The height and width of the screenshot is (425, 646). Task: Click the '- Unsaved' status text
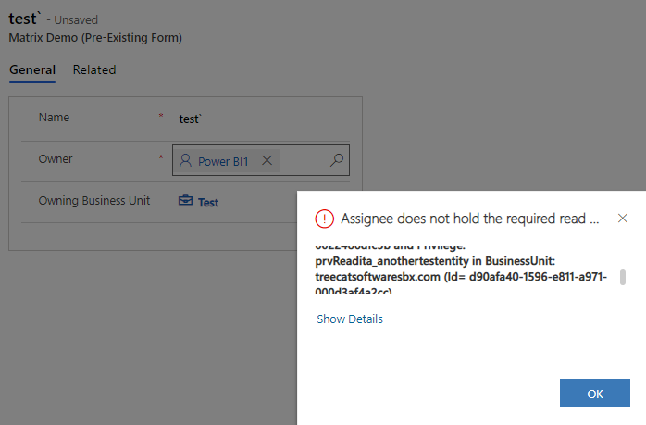(72, 19)
